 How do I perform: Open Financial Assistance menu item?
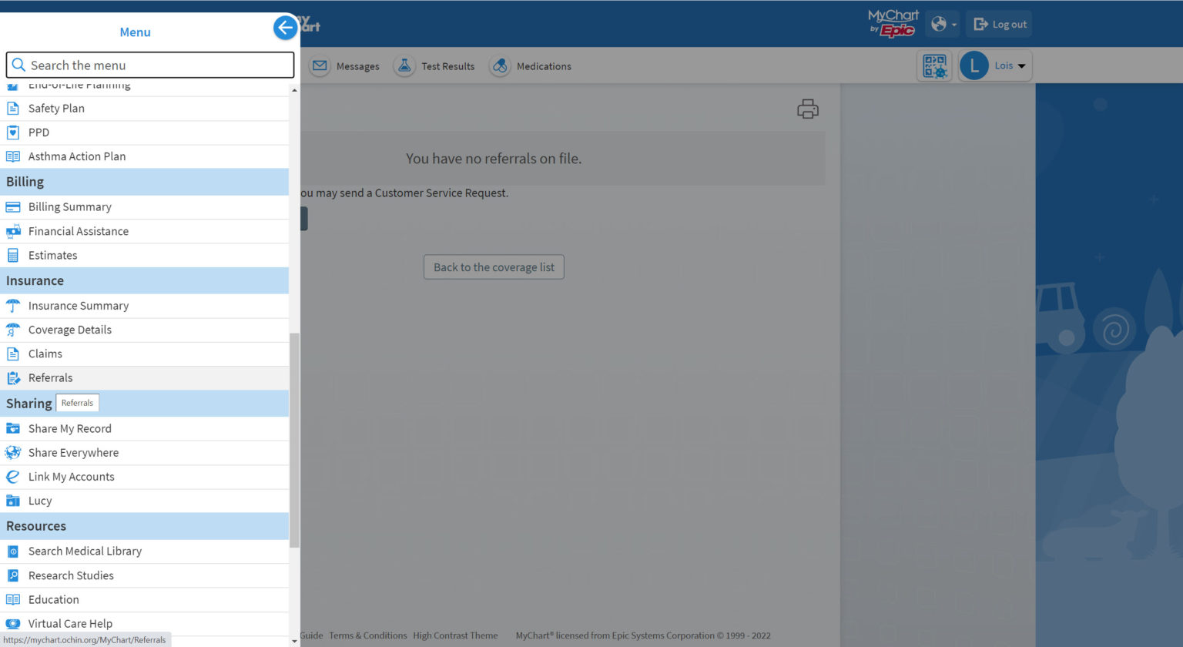[x=78, y=231]
